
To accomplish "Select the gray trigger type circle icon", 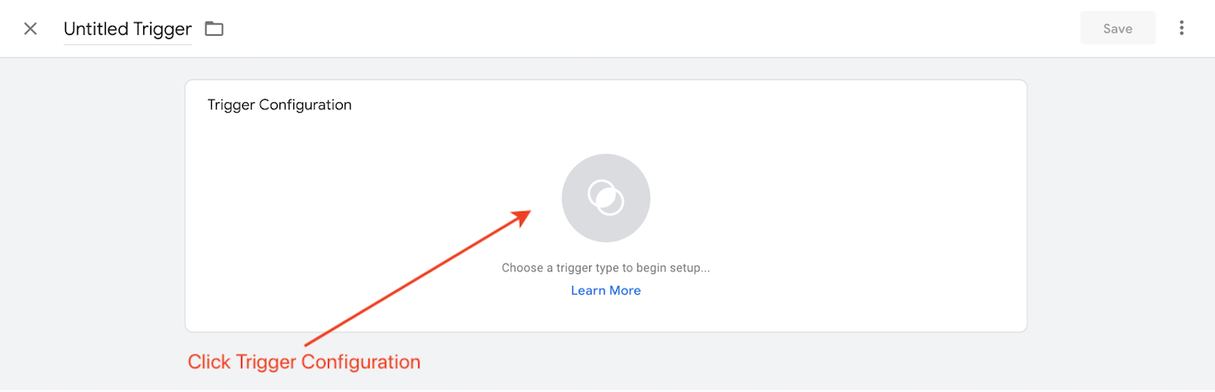I will click(606, 198).
